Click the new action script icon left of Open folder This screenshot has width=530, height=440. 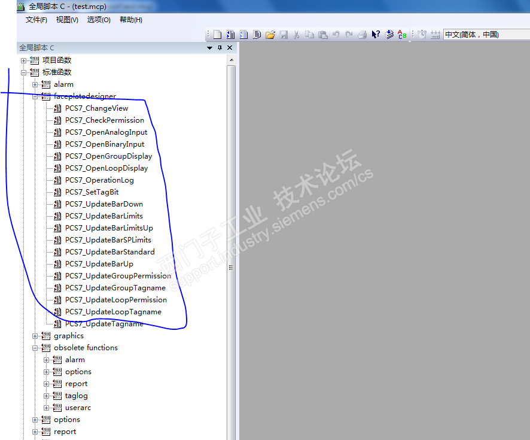pyautogui.click(x=257, y=35)
